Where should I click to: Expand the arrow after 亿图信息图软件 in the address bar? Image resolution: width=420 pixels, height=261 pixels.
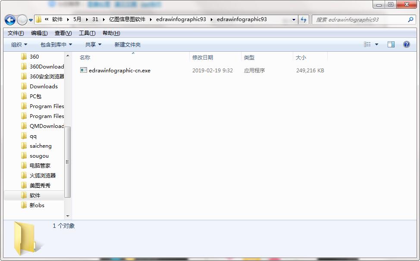pos(151,19)
